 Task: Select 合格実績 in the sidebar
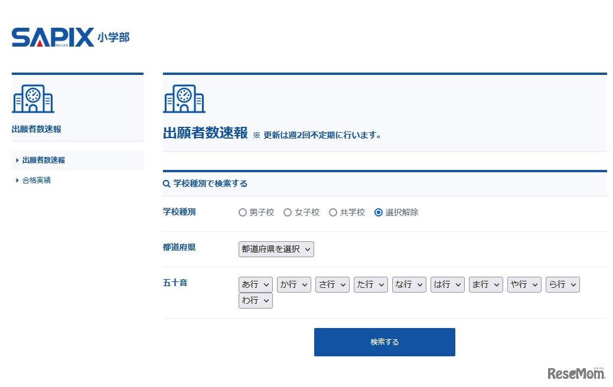35,180
